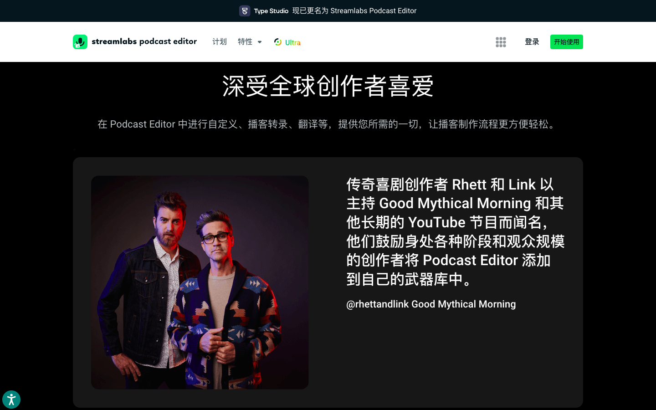Click the streamlabs podcast editor wordmark
The height and width of the screenshot is (410, 656).
(x=144, y=41)
